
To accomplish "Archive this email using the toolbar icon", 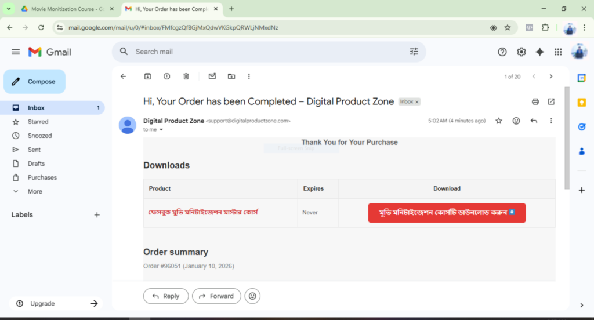I will coord(147,77).
